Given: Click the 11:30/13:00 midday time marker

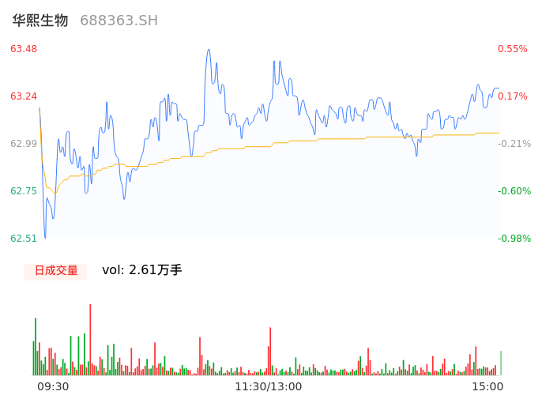Looking at the screenshot, I should 268,386.
